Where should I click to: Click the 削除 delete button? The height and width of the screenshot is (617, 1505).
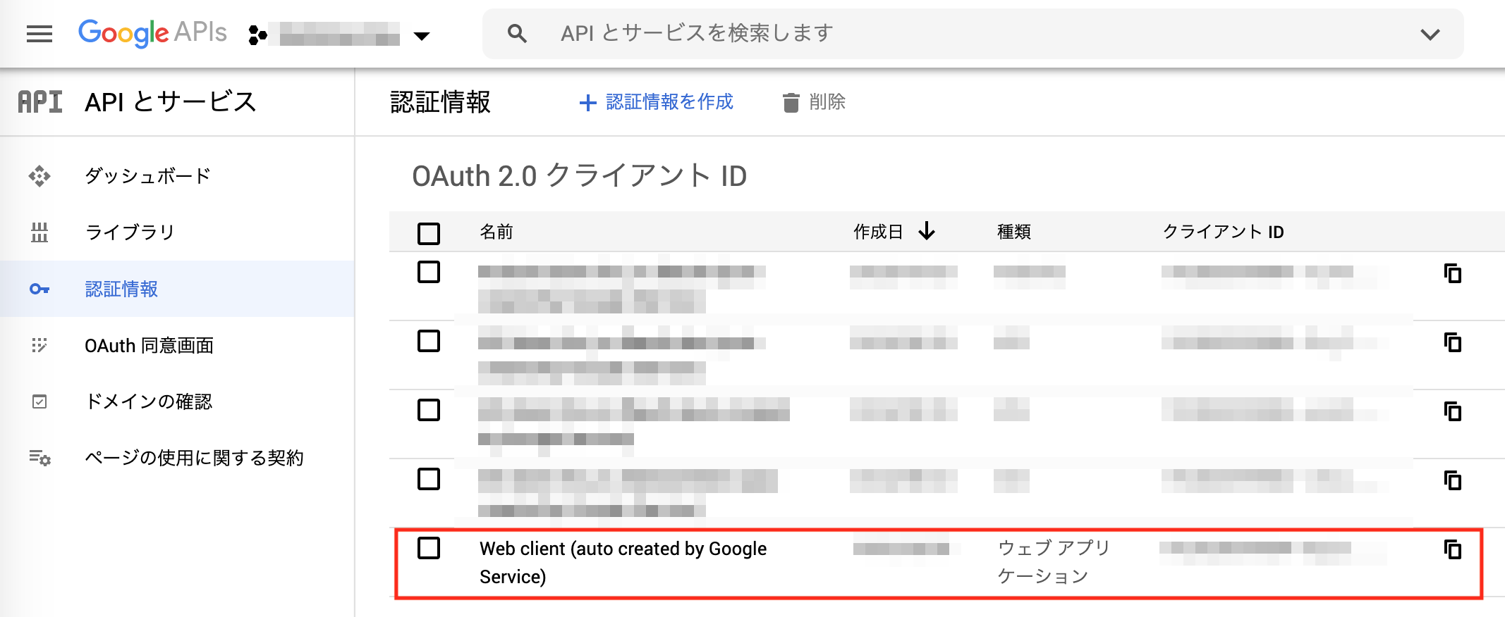tap(814, 102)
